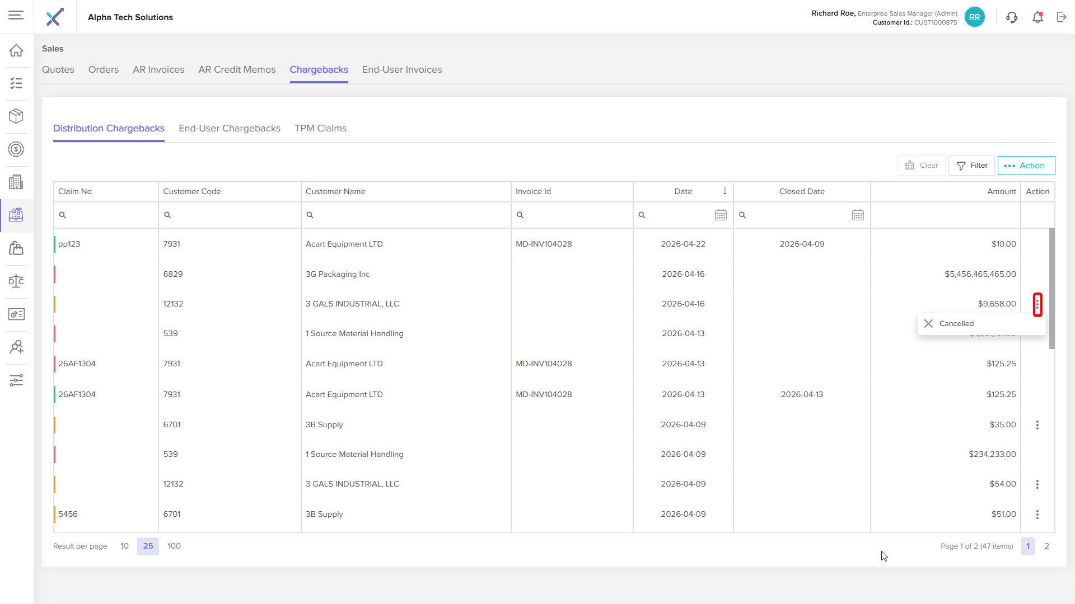Screen dimensions: 1075x604
Task: Open the balance scale sidebar icon
Action: coord(16,281)
